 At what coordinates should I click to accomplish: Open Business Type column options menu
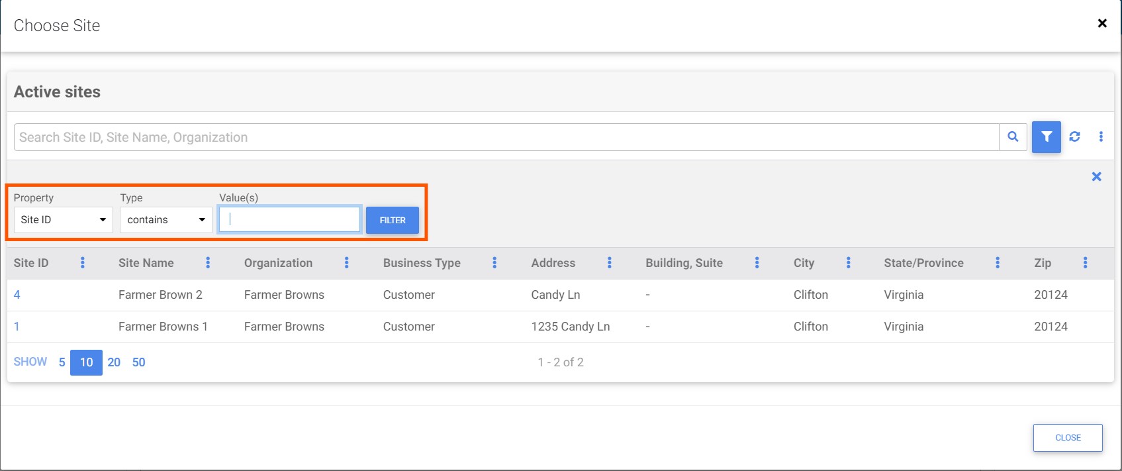[x=494, y=263]
